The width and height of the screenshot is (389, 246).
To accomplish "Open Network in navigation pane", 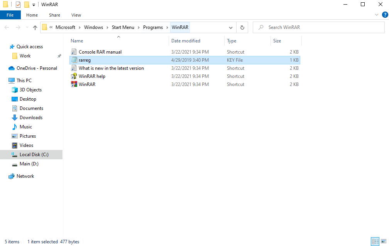I will pyautogui.click(x=25, y=176).
